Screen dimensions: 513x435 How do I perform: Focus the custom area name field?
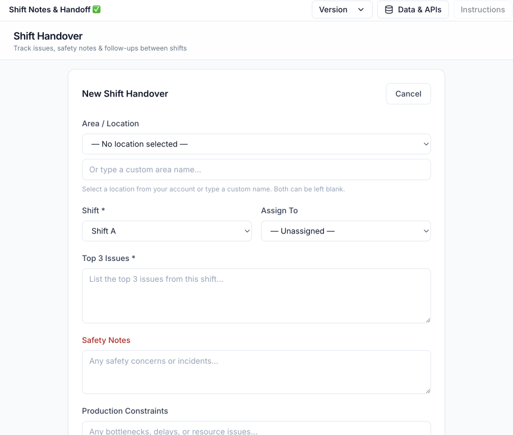click(x=256, y=170)
